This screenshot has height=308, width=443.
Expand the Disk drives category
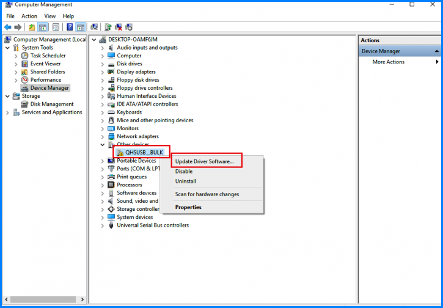[x=103, y=64]
